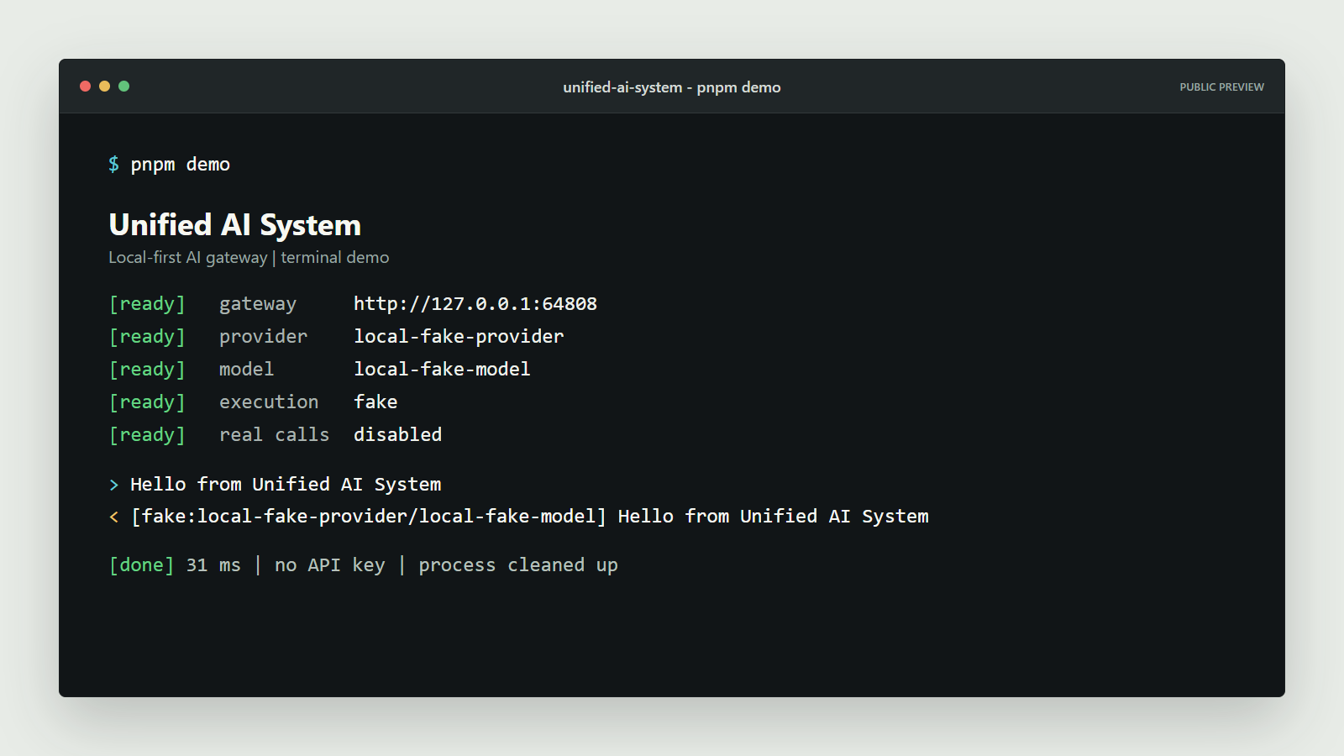Click the 'no API key' status text
1344x756 pixels.
329,565
